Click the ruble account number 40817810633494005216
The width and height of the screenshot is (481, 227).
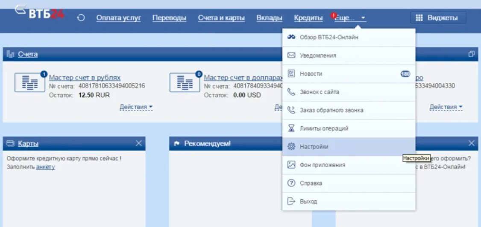111,86
